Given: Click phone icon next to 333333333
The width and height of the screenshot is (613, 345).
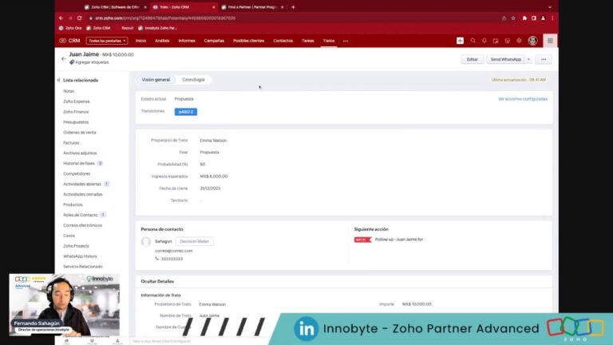Looking at the screenshot, I should (156, 259).
